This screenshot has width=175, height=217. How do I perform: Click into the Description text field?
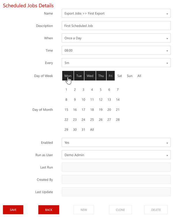(x=116, y=26)
